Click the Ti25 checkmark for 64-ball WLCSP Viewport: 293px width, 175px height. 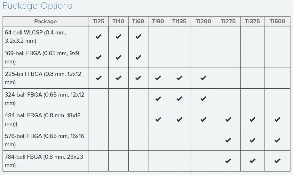[99, 37]
